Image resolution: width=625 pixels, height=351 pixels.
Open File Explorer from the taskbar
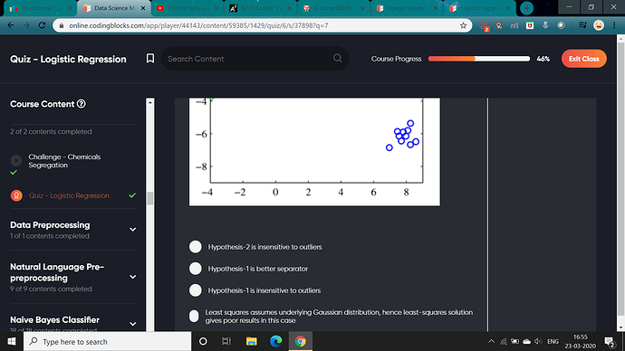coord(252,341)
